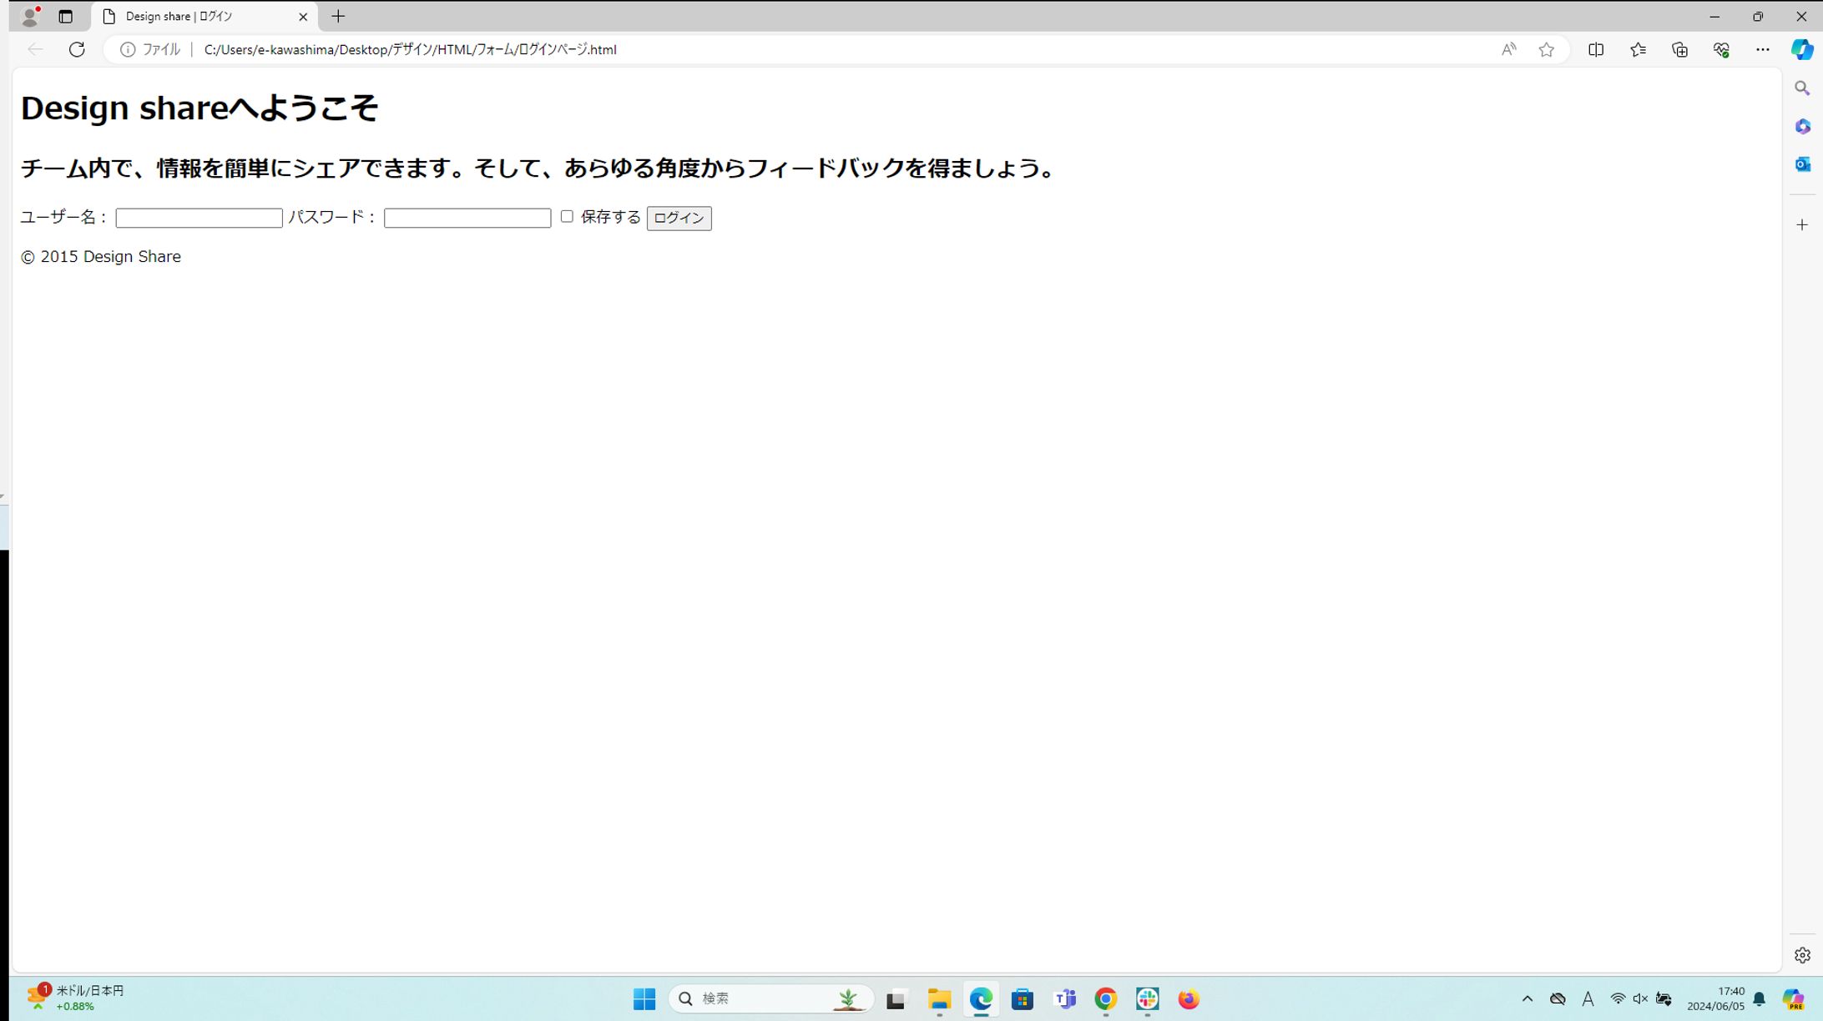
Task: Check the 保存する checkbox
Action: [567, 217]
